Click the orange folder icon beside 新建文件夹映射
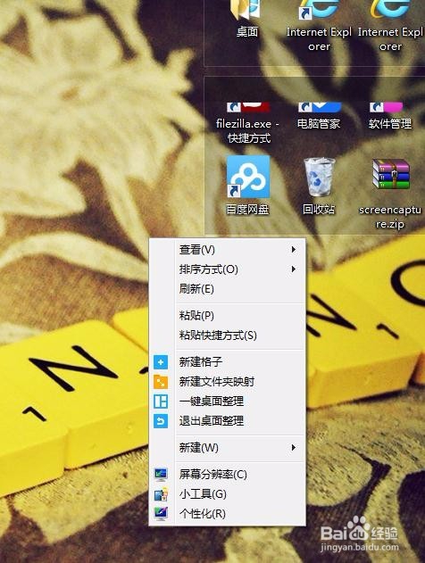The width and height of the screenshot is (425, 563). click(161, 382)
